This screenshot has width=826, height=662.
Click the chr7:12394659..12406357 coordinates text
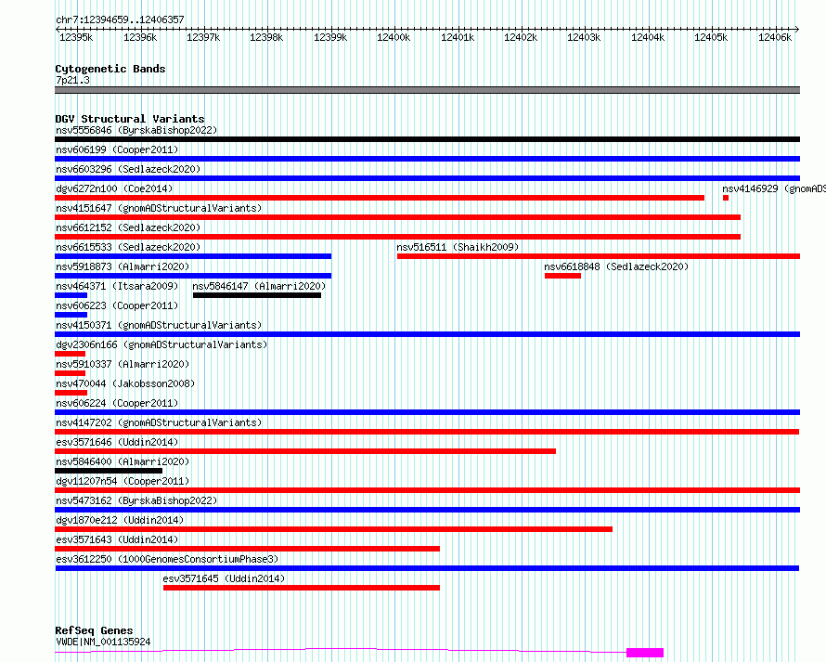(x=120, y=20)
